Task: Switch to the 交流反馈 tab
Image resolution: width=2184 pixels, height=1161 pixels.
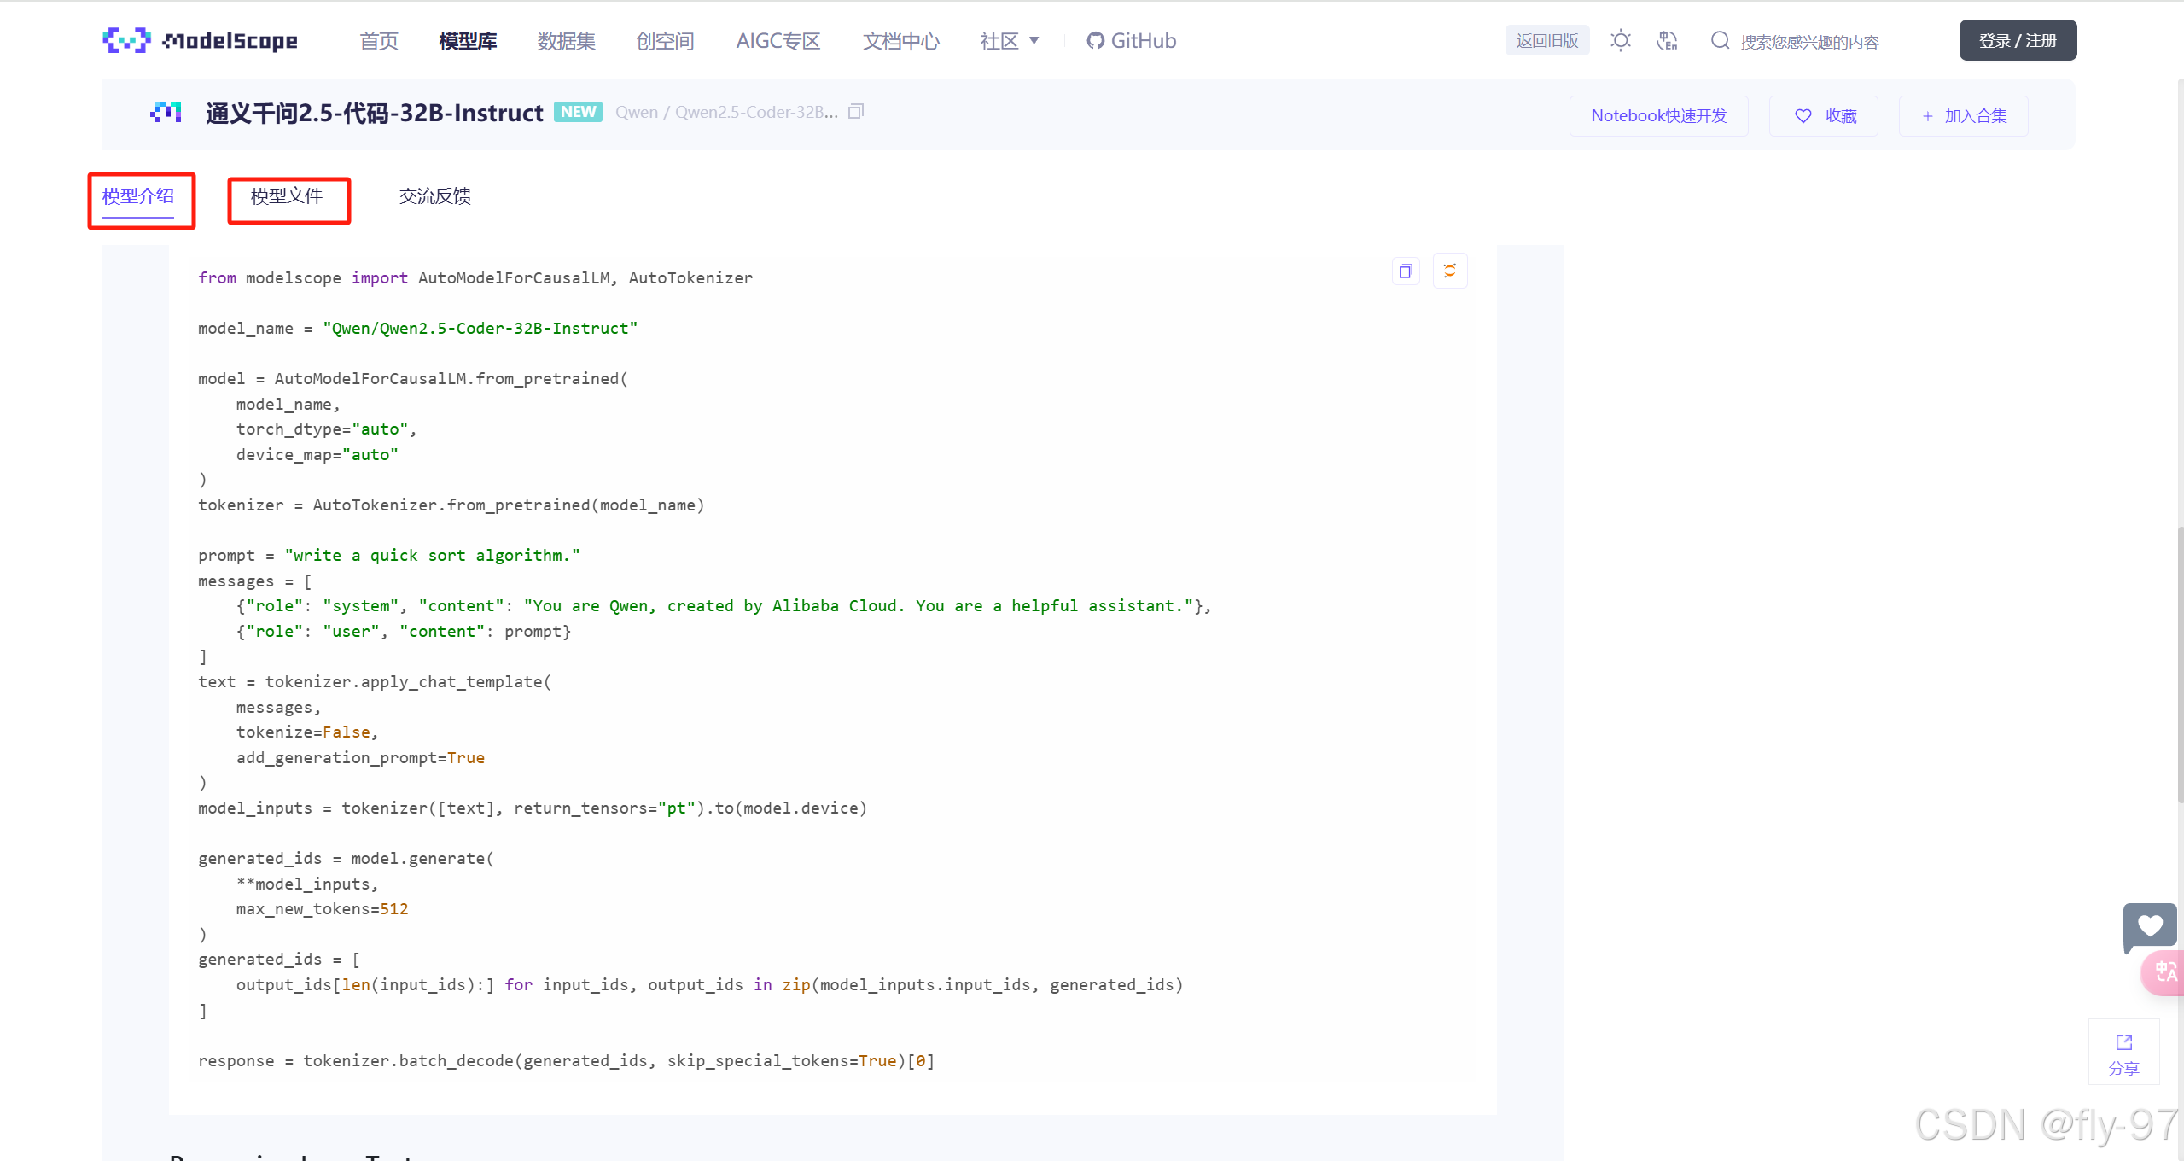Action: click(x=434, y=196)
